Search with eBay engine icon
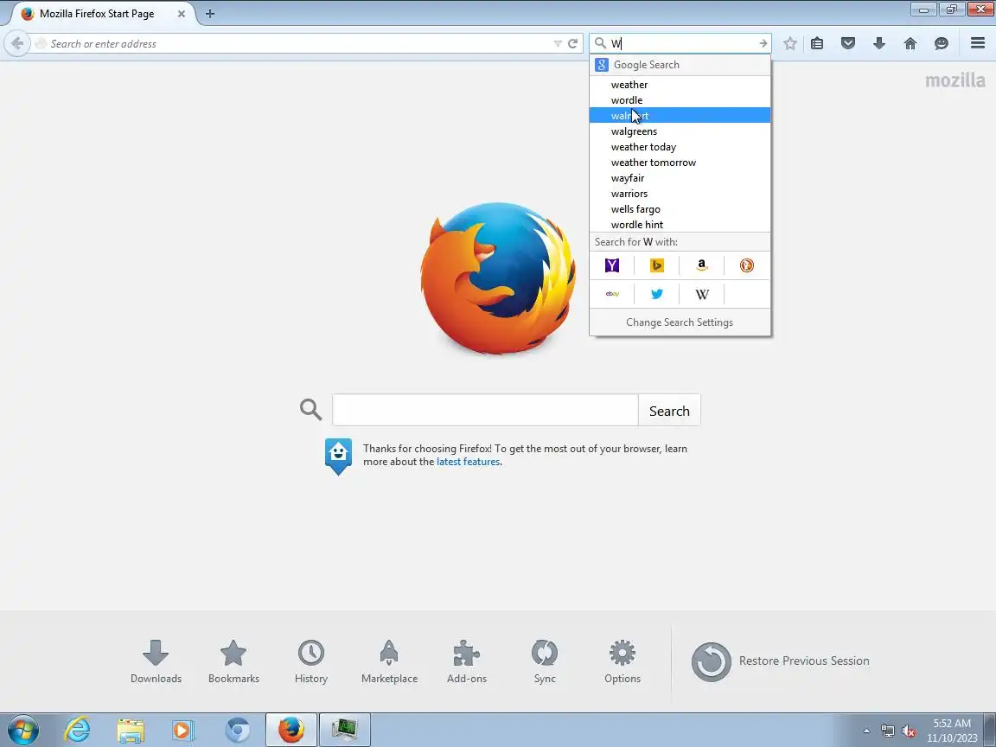996x747 pixels. coord(612,294)
